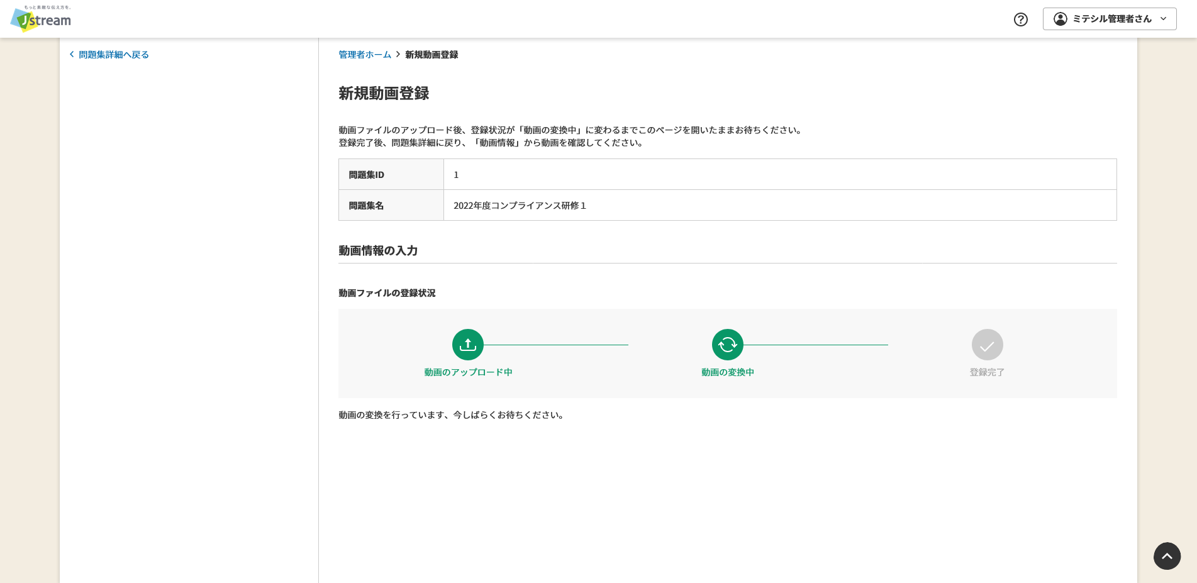Click the 動画のアップロード中 step label
Image resolution: width=1197 pixels, height=583 pixels.
click(x=468, y=372)
